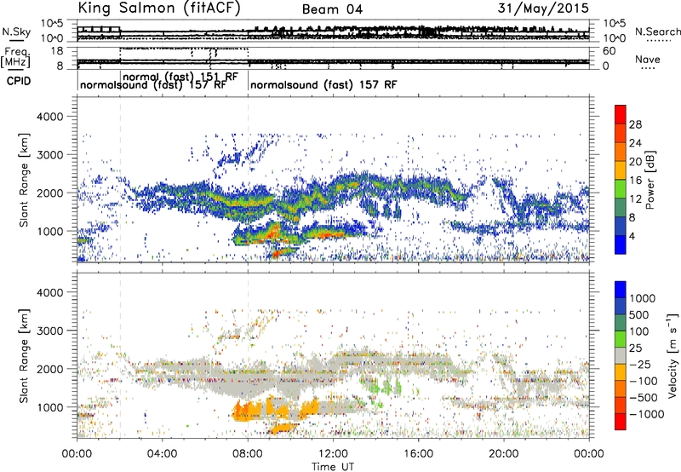
Task: Click the power panel Slant Range [km] label
Action: (24, 180)
